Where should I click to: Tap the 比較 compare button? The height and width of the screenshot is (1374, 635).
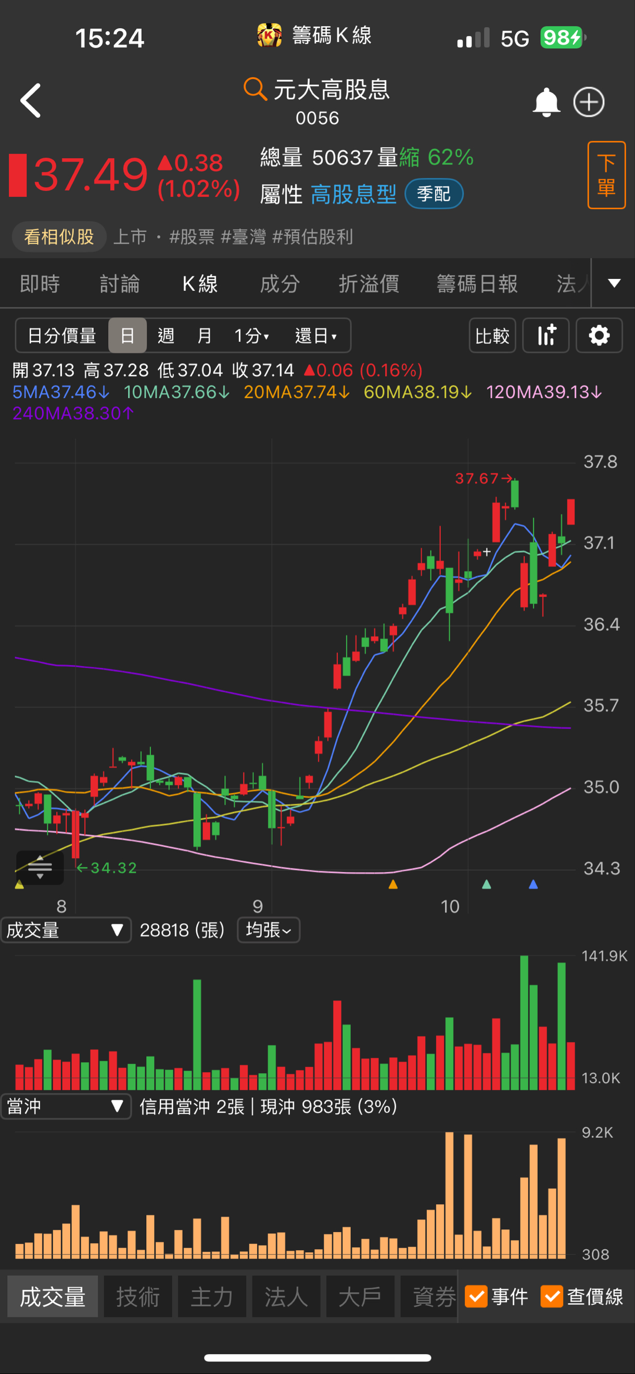point(492,336)
